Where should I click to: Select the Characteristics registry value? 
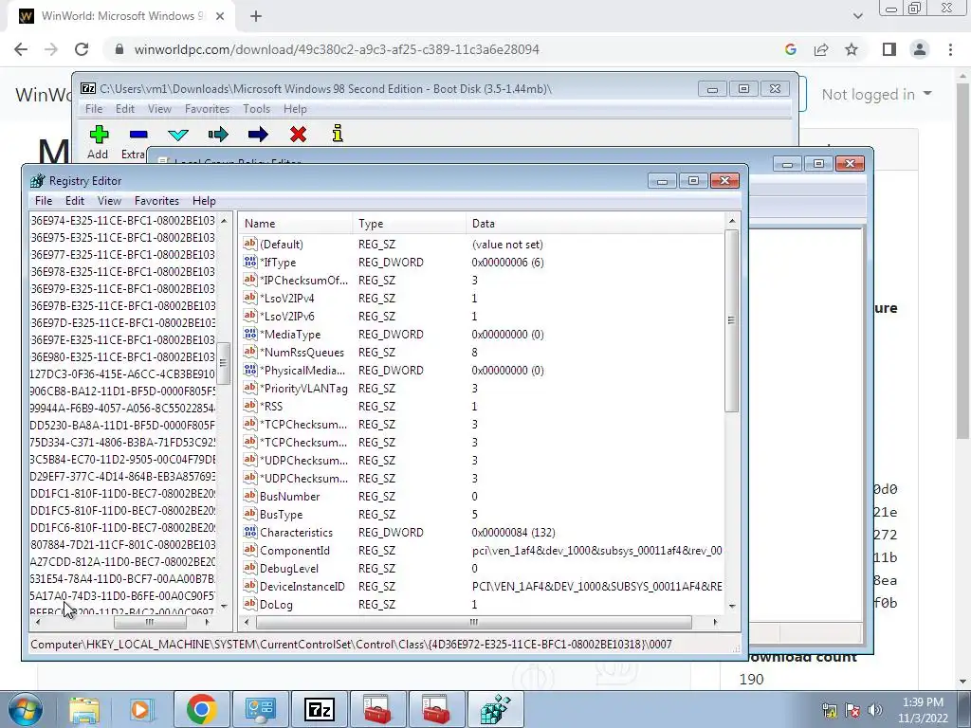tap(296, 533)
